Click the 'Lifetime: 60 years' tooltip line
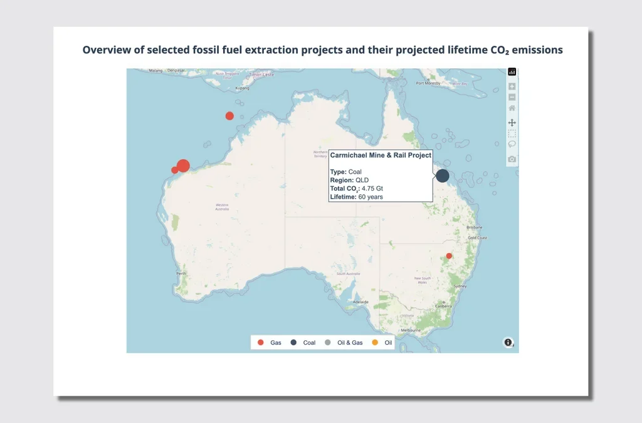Image resolution: width=642 pixels, height=423 pixels. 357,197
